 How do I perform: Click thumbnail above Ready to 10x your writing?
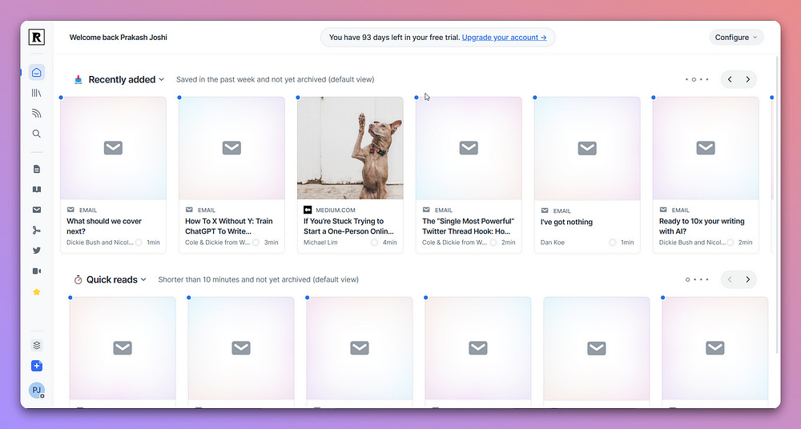[706, 148]
